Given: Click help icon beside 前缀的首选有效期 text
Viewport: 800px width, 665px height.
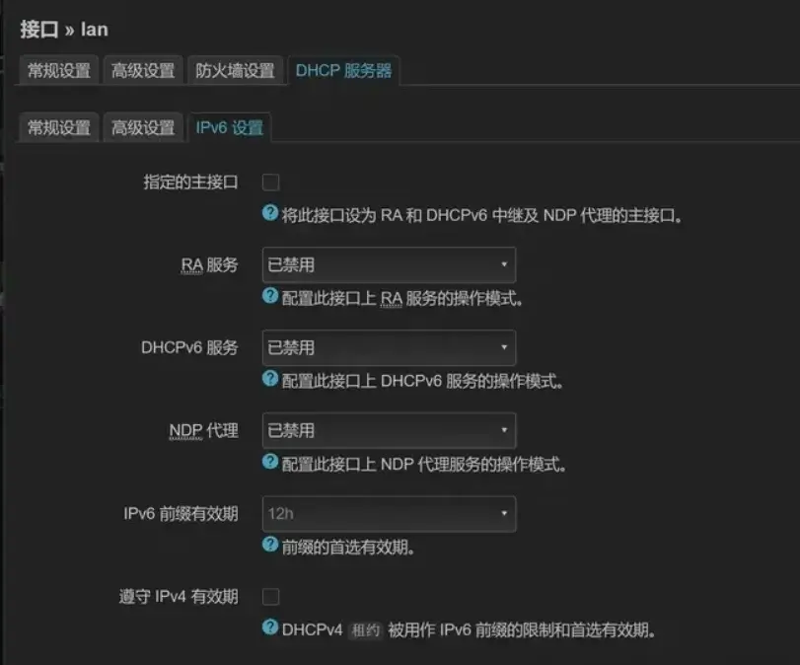Looking at the screenshot, I should point(270,544).
